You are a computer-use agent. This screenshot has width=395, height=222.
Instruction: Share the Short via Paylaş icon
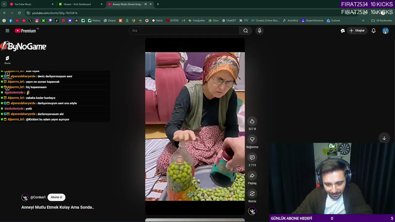(252, 176)
